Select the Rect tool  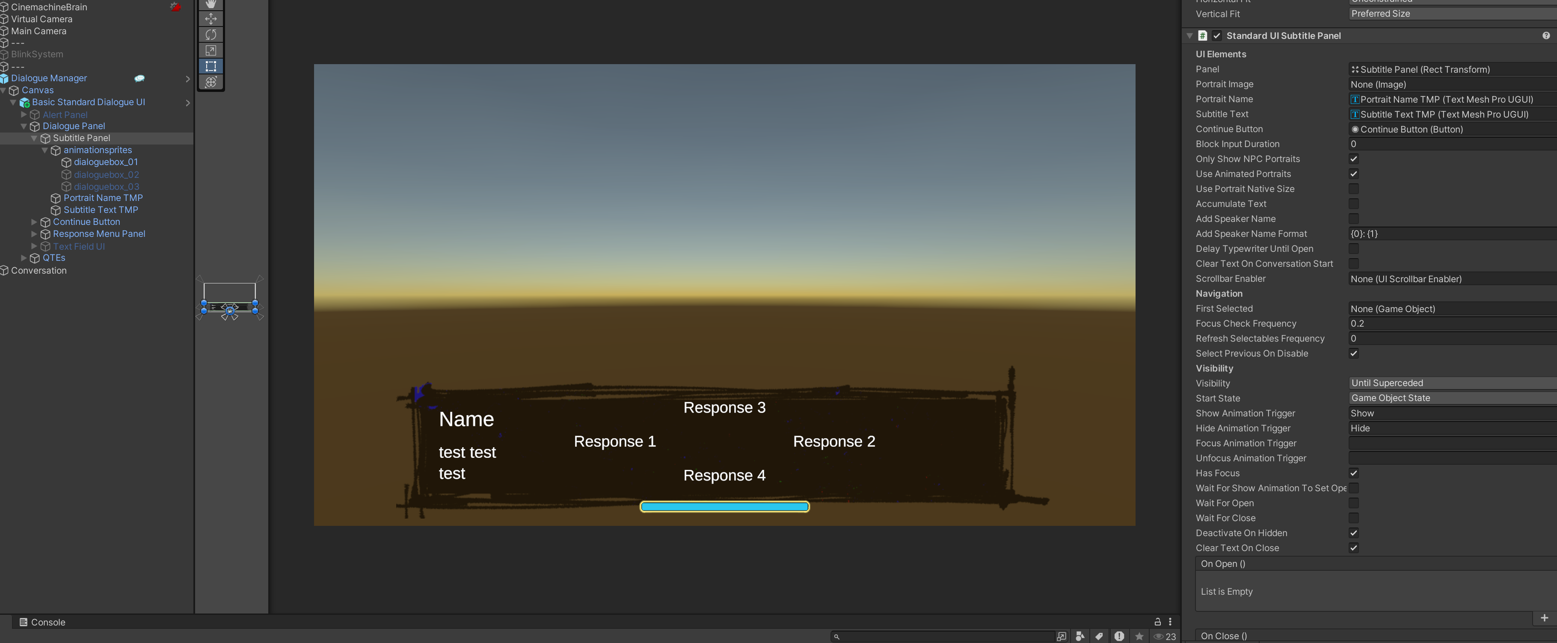211,66
